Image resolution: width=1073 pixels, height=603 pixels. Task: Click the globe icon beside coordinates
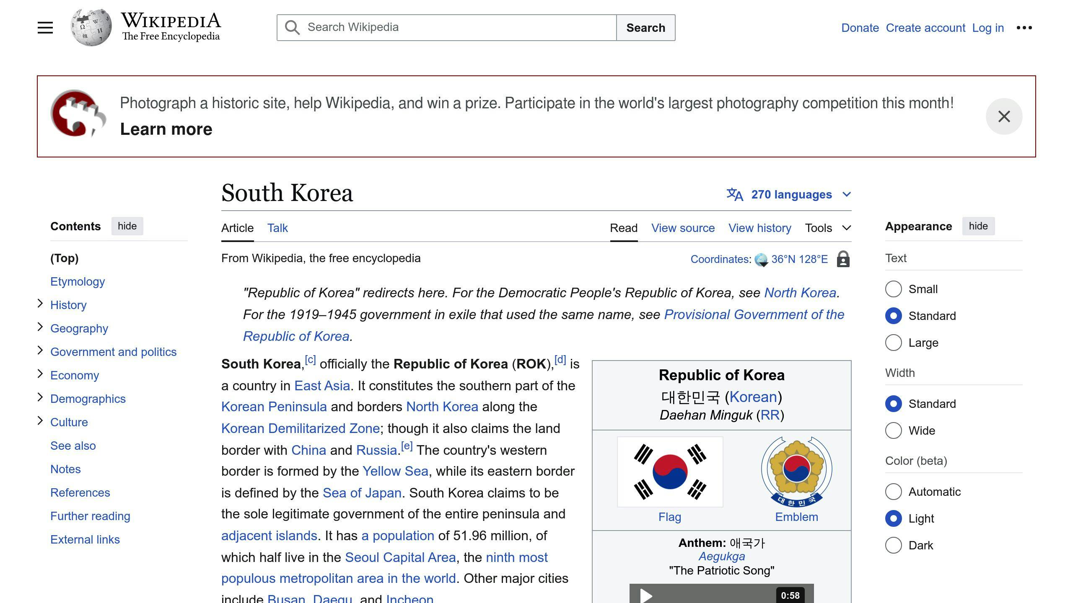coord(761,260)
